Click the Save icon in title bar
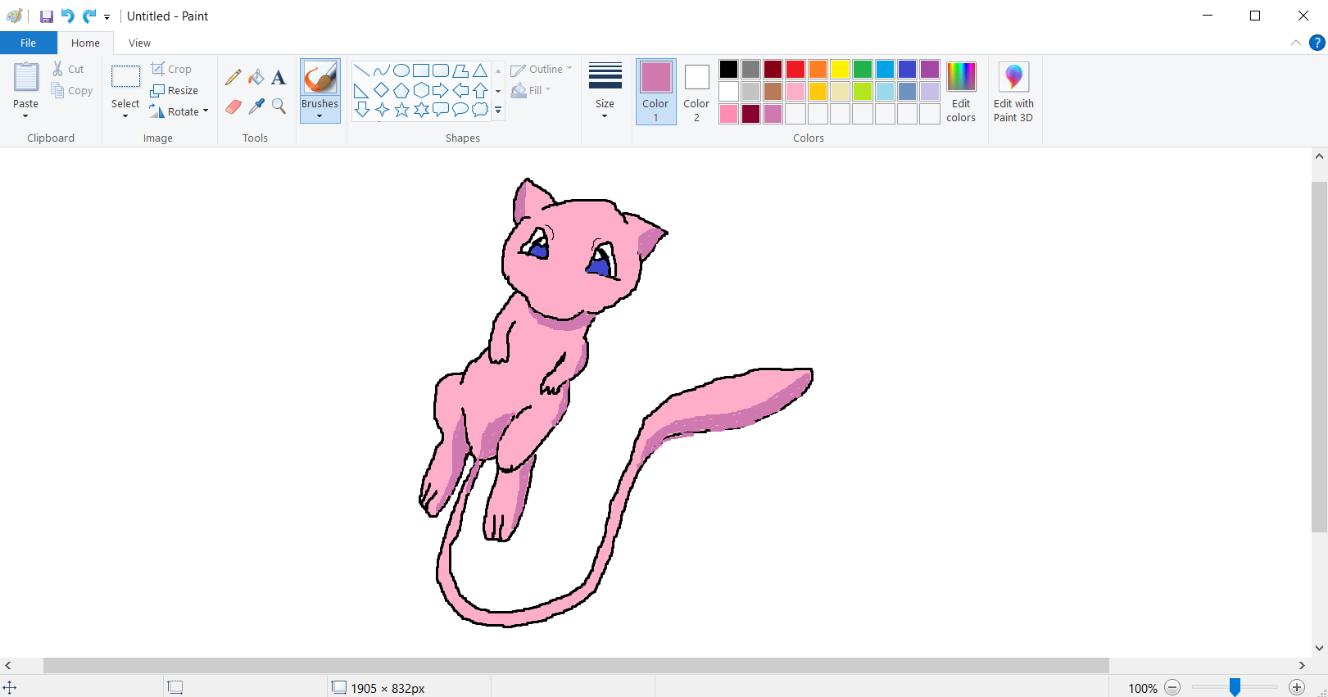The width and height of the screenshot is (1328, 697). (47, 16)
